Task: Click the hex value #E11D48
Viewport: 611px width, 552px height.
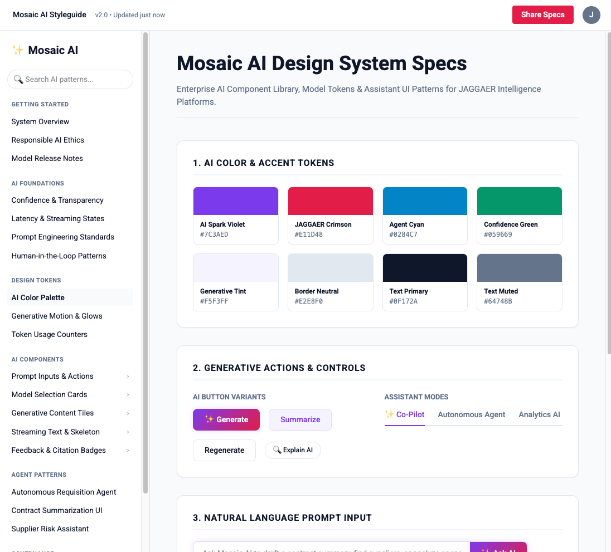Action: point(309,235)
